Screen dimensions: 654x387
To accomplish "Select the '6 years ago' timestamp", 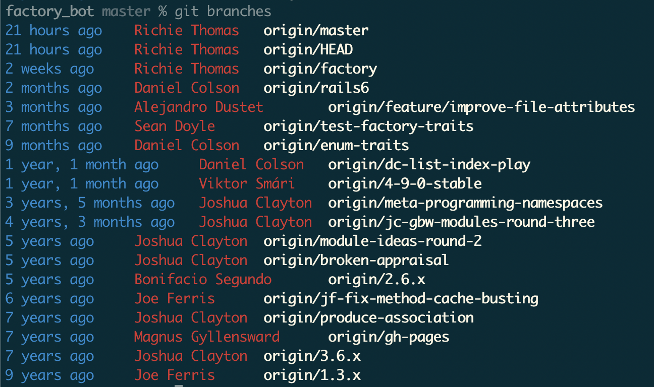I will [49, 299].
